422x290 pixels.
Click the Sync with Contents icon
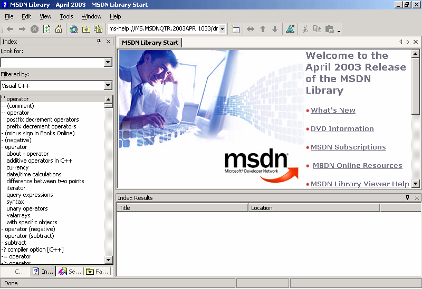coord(250,29)
